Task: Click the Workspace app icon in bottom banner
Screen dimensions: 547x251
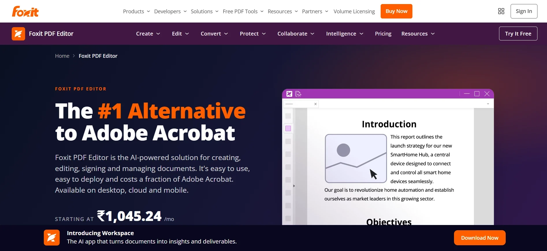Action: click(x=52, y=237)
